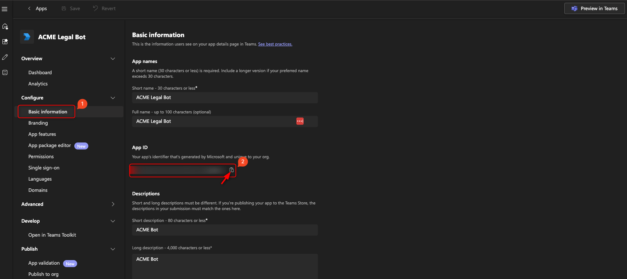This screenshot has height=279, width=627.
Task: Open the Languages page
Action: pyautogui.click(x=40, y=179)
